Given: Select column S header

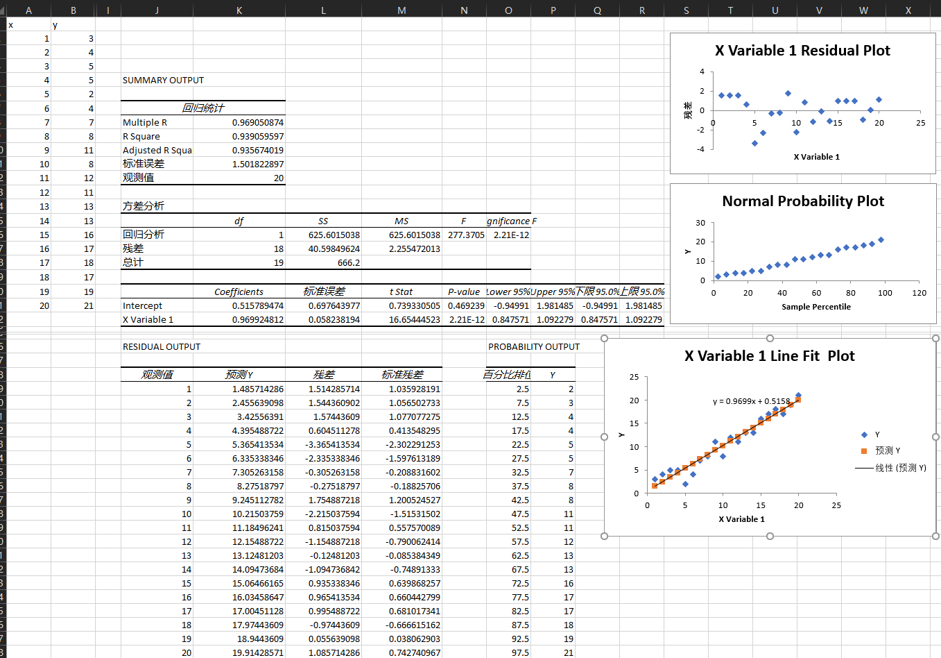Looking at the screenshot, I should point(686,10).
